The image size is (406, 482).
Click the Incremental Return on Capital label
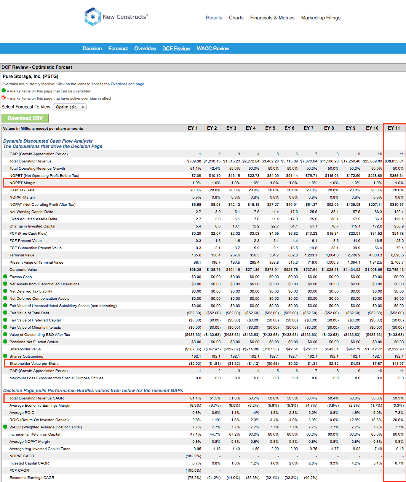[x=35, y=434]
